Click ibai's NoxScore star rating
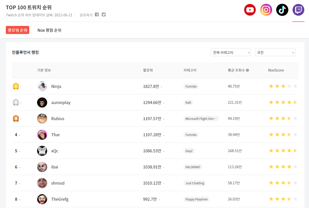Image resolution: width=309 pixels, height=208 pixels. [x=283, y=167]
